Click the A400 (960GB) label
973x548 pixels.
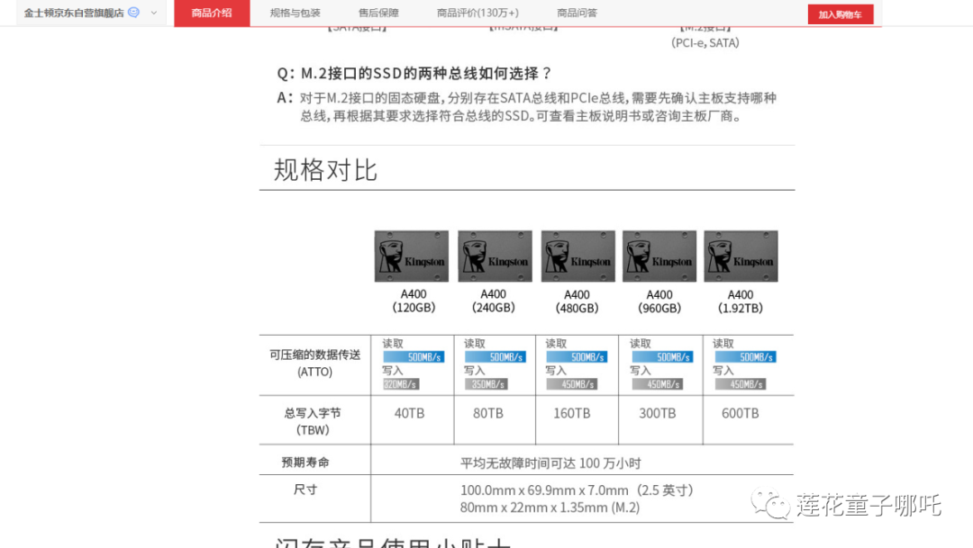pos(659,301)
